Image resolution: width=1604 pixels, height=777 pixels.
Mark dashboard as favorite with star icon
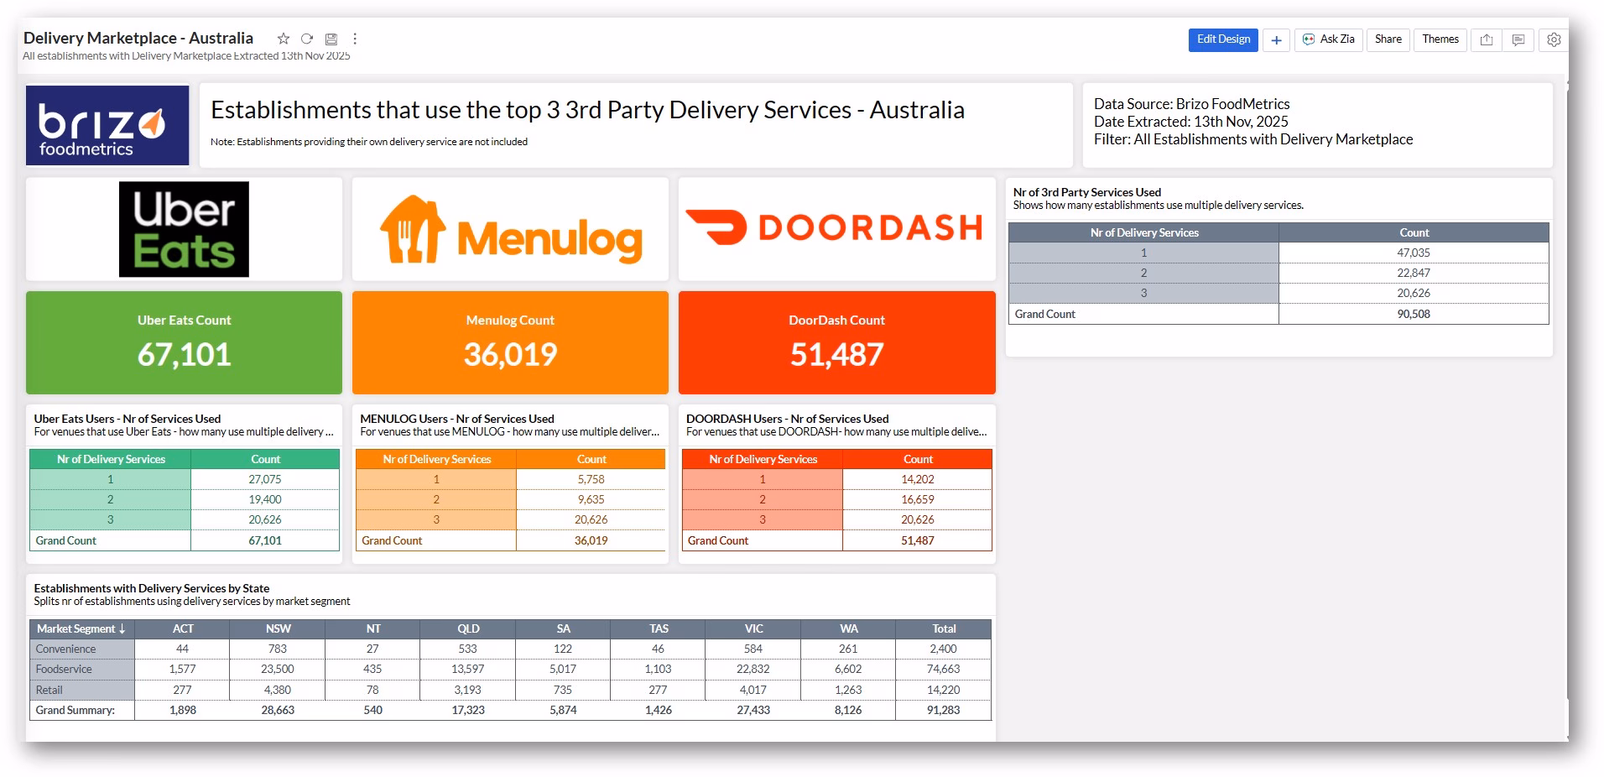(x=284, y=39)
